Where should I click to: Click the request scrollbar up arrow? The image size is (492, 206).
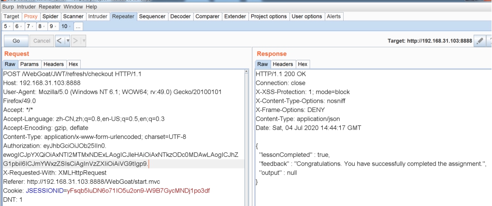(246, 72)
